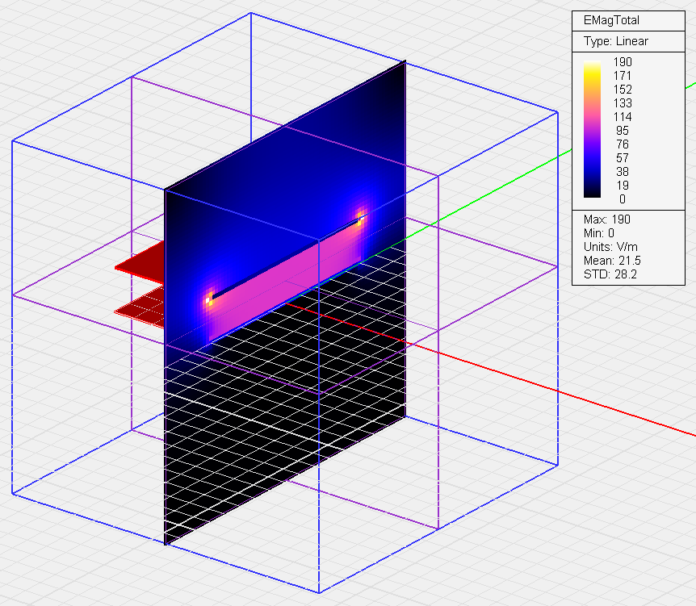Click the 190 value on the legend scale

622,62
